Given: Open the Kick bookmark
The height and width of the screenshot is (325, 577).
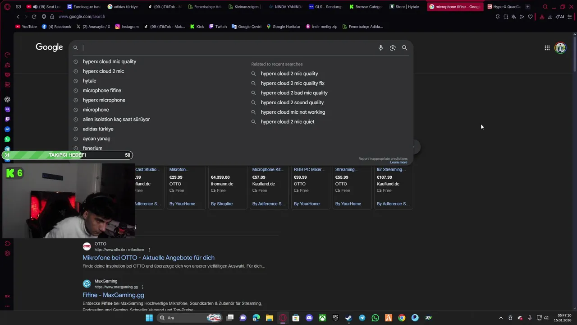Looking at the screenshot, I should [x=197, y=27].
